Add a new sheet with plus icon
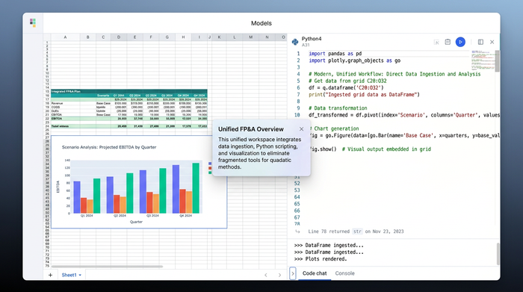Viewport: 523px width, 292px height. click(50, 275)
